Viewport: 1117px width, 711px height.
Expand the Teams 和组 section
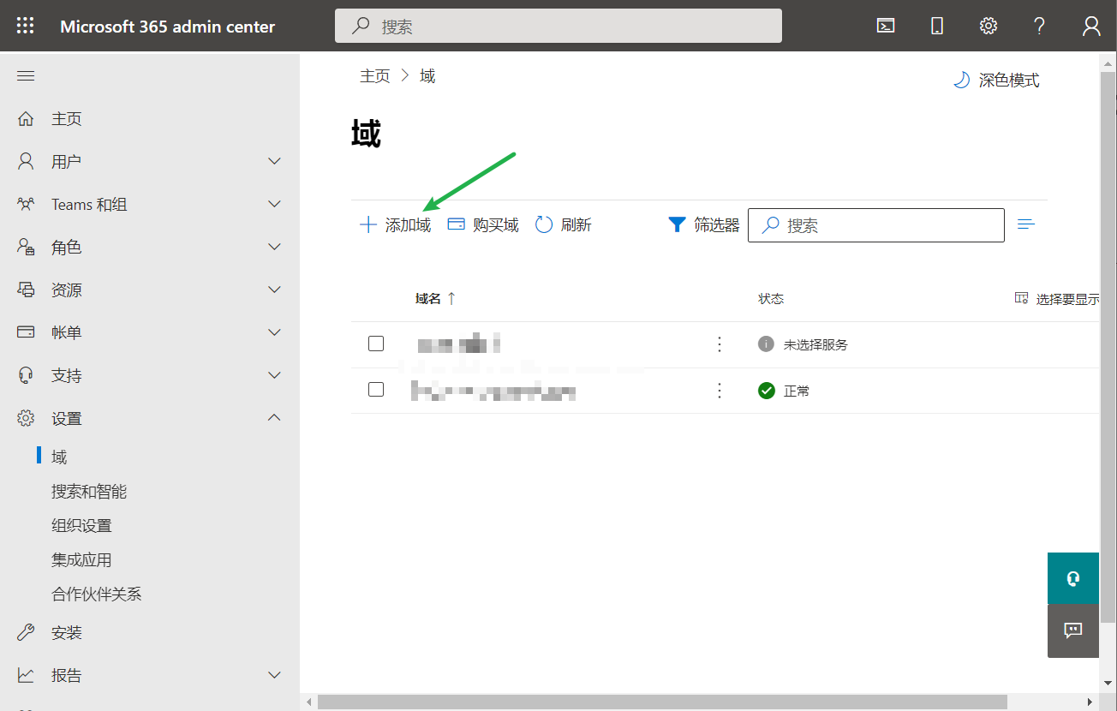click(x=274, y=204)
